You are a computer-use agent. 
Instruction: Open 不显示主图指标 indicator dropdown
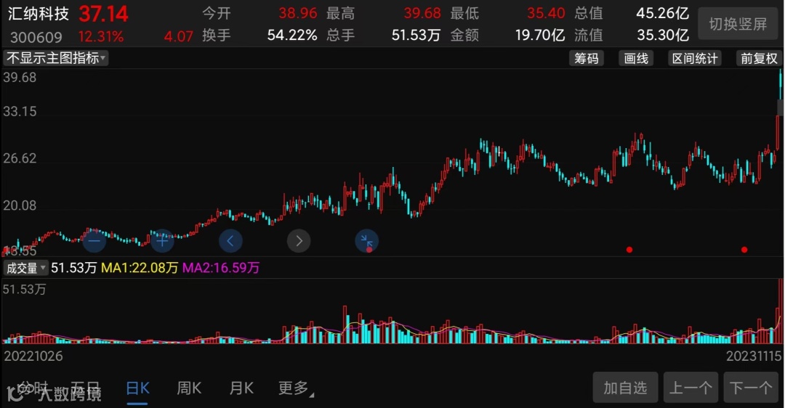tap(55, 58)
